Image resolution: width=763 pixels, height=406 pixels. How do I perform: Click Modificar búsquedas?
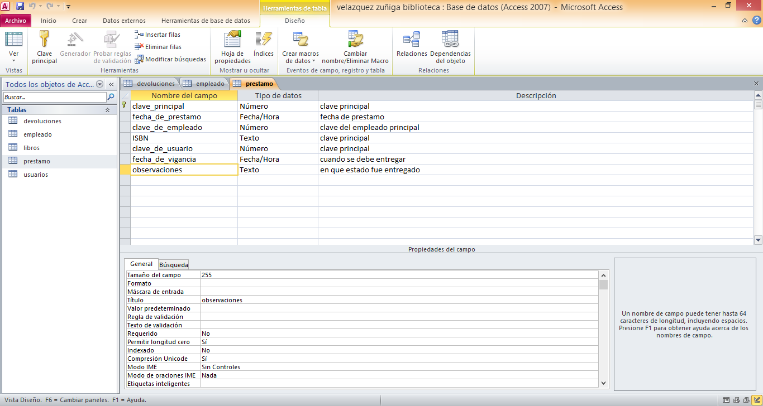coord(170,59)
